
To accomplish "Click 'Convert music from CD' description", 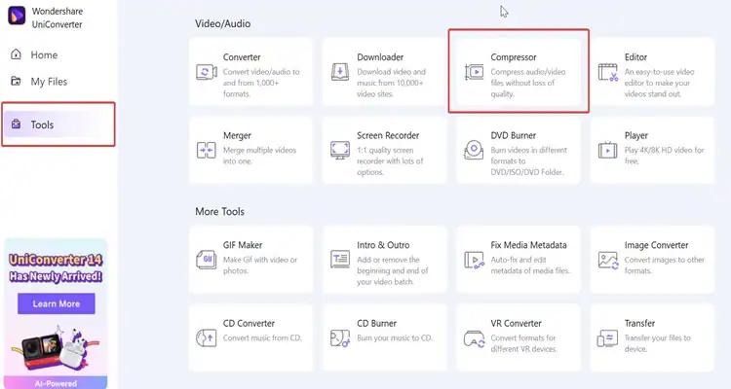I will (262, 337).
